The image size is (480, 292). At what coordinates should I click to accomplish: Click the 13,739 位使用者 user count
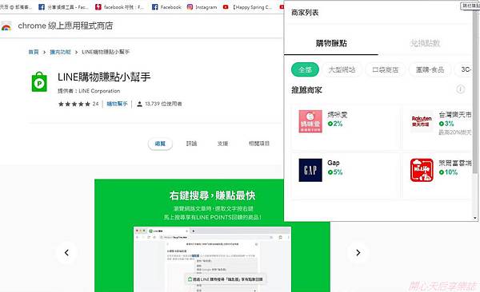pos(163,104)
